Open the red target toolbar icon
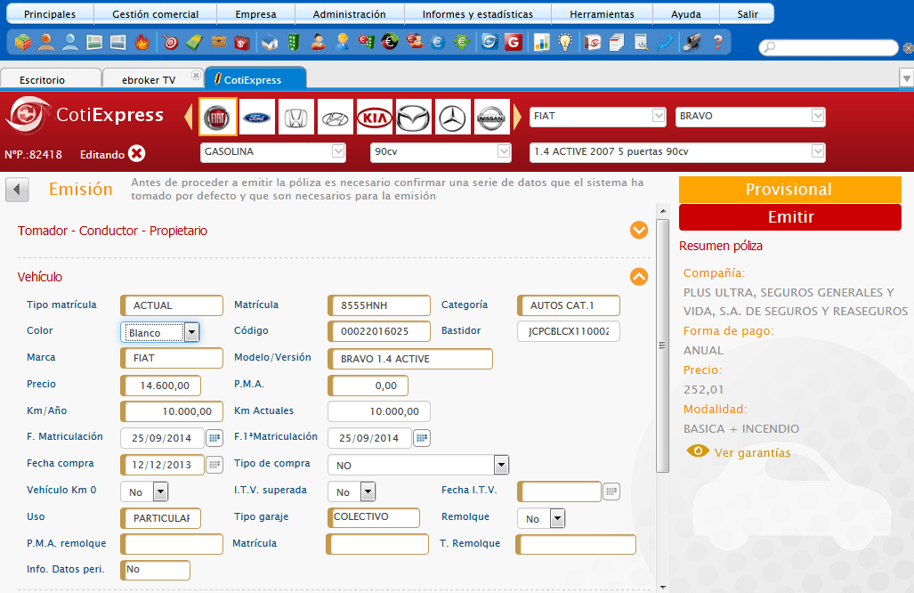The height and width of the screenshot is (593, 914). (x=170, y=42)
